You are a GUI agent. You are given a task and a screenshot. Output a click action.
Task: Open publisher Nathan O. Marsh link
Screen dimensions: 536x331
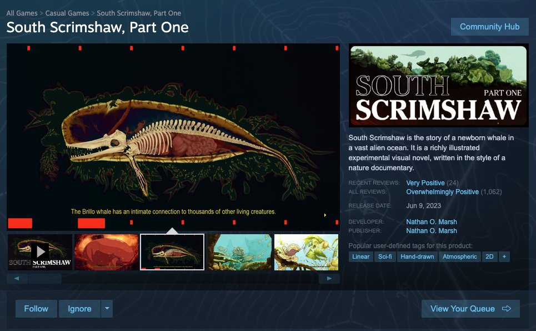click(432, 231)
